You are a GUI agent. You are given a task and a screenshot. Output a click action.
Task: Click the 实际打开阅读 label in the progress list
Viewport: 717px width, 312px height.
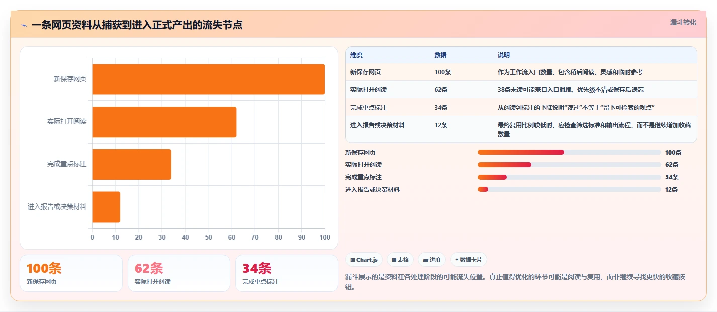click(x=364, y=165)
